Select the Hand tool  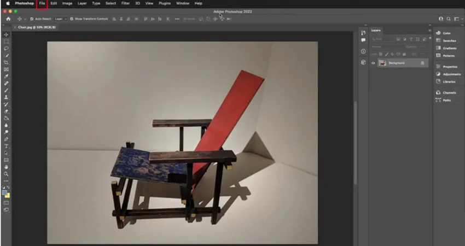pos(6,167)
